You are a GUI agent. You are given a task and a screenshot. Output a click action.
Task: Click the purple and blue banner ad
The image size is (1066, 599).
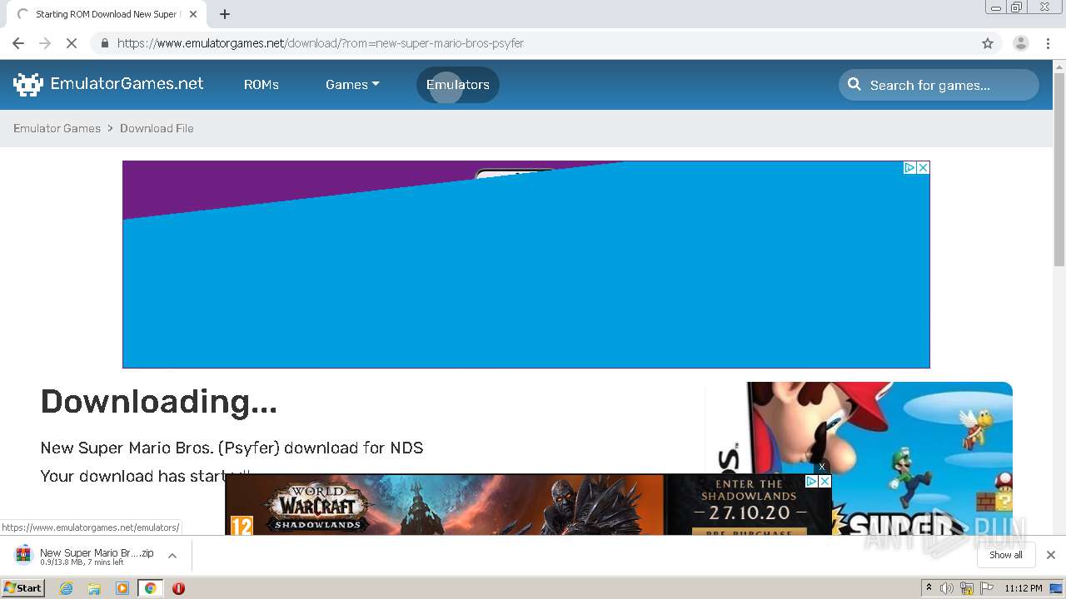point(526,265)
